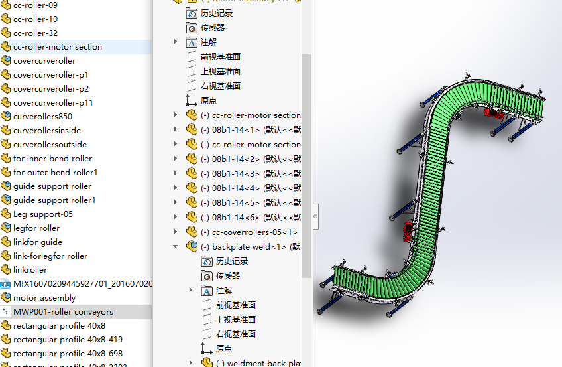
Task: Expand second cc-roller-motor section tree node
Action: (x=175, y=144)
